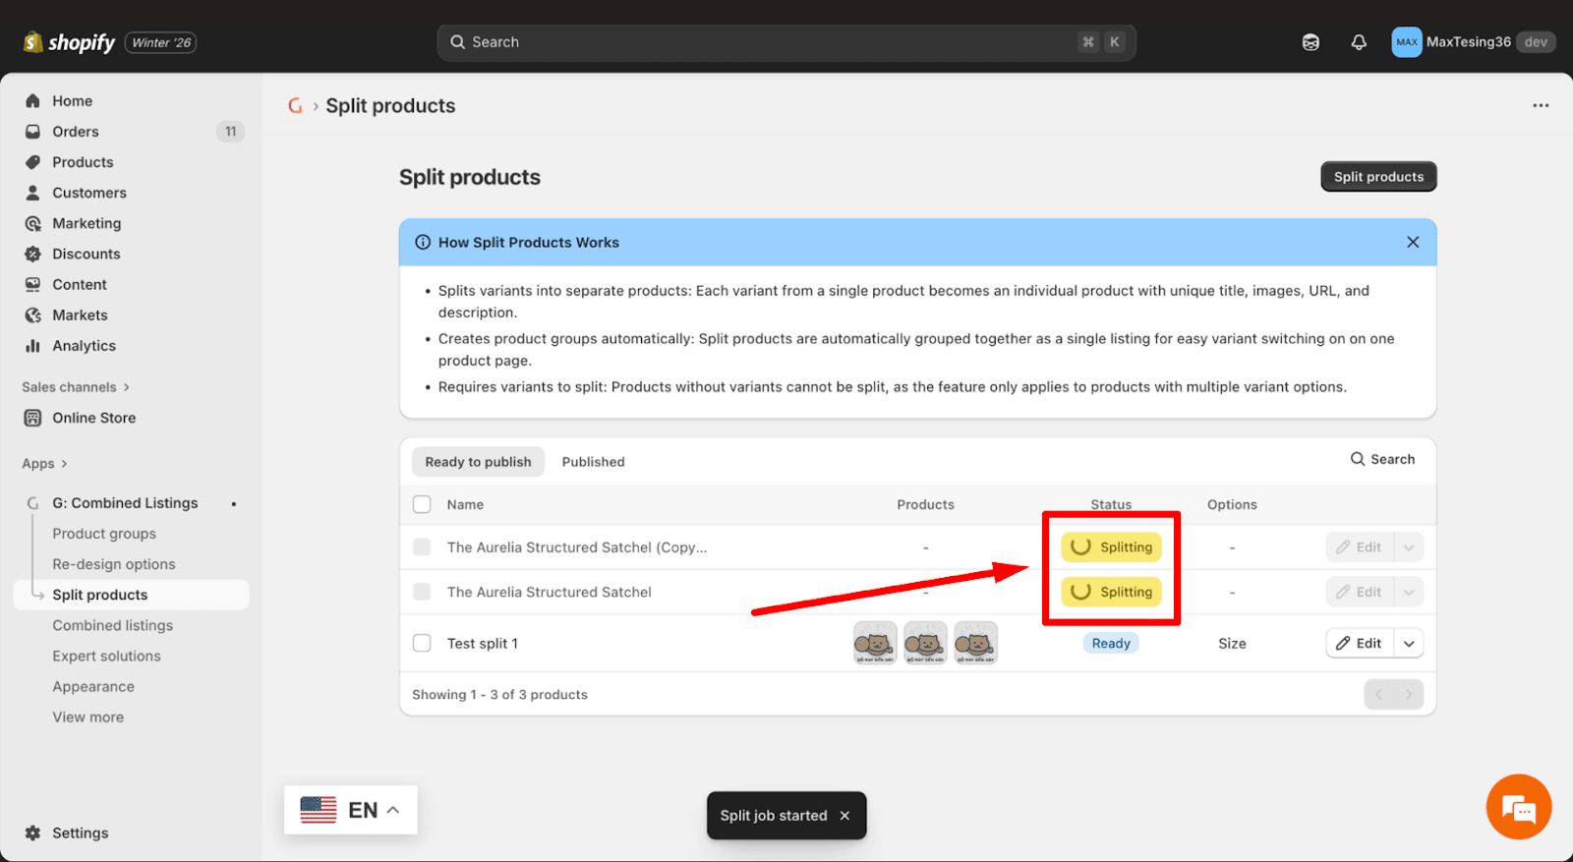Viewport: 1573px width, 862px height.
Task: Click the Name column header
Action: pos(465,504)
